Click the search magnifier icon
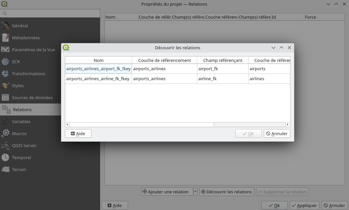 click(x=4, y=13)
